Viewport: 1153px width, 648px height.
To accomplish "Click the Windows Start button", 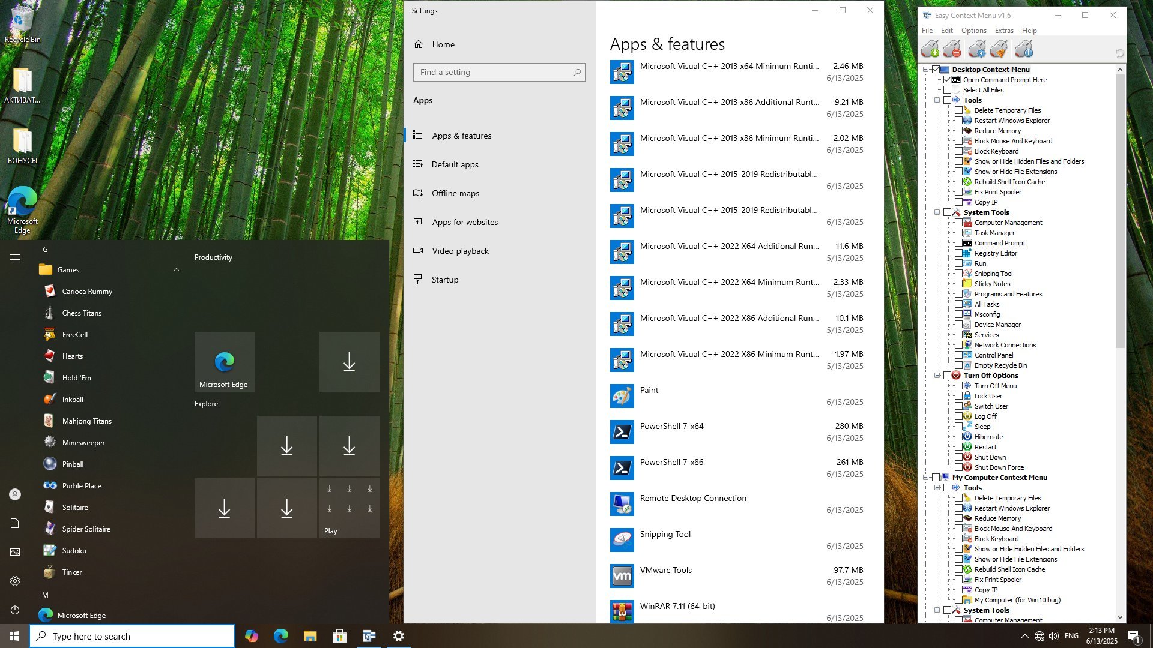I will click(x=14, y=636).
